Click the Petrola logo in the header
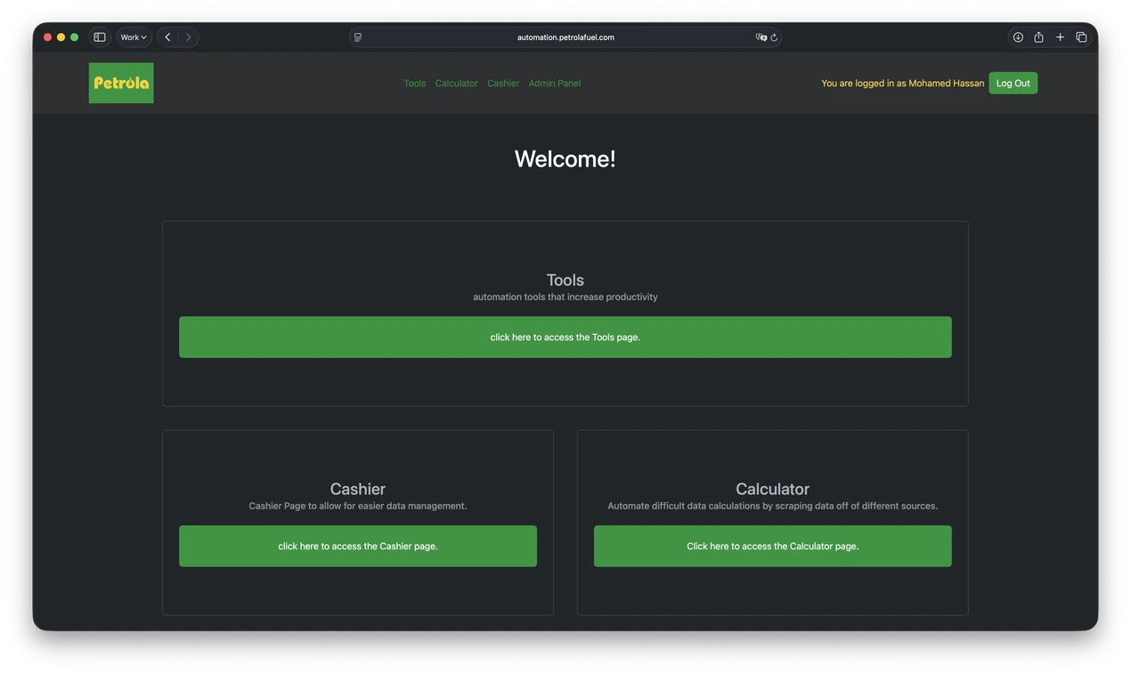 (121, 83)
